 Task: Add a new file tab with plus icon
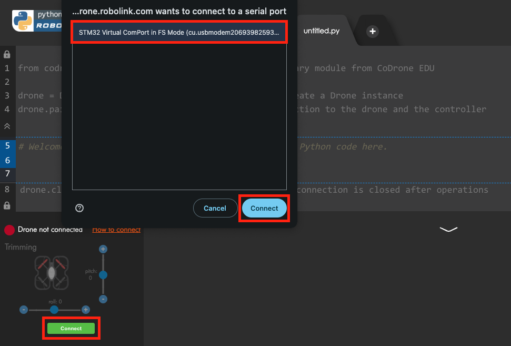pyautogui.click(x=373, y=32)
